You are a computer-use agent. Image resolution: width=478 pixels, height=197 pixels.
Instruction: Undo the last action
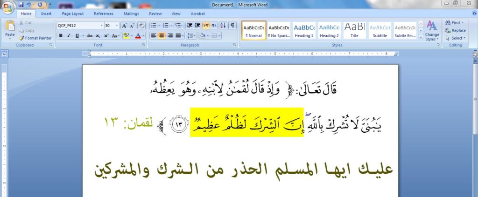pos(28,5)
